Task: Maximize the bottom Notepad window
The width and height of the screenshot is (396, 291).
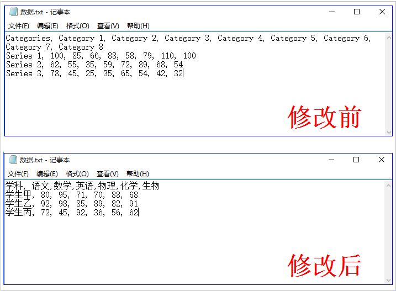Action: tap(356, 160)
